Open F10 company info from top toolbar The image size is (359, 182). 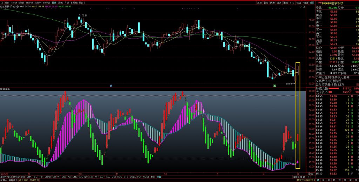tap(292, 2)
